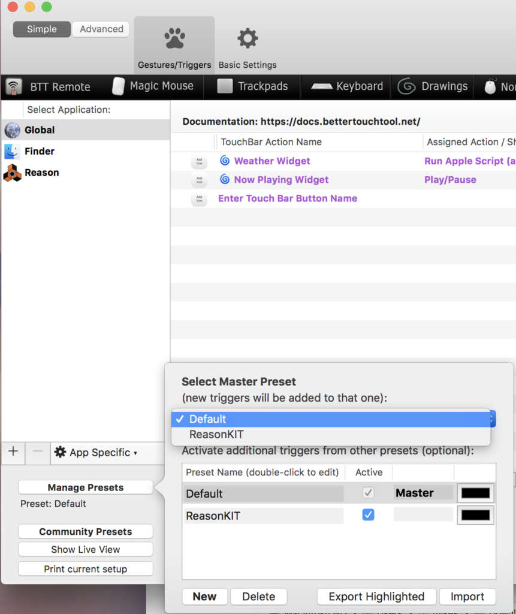Click Add Icon box for Enter Touch Bar Button Name
This screenshot has height=614, width=516.
[200, 198]
